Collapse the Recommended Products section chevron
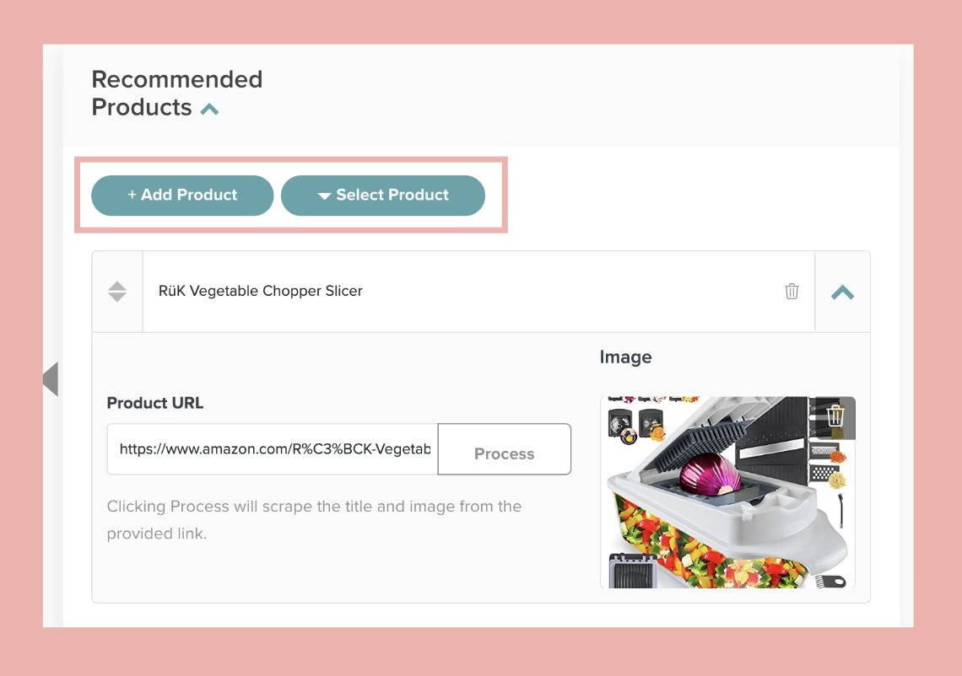Screen dimensions: 962x676 [x=209, y=109]
